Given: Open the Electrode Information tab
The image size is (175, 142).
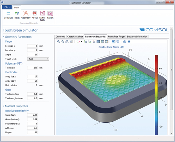Looking at the screenshot, I should coord(137,36).
